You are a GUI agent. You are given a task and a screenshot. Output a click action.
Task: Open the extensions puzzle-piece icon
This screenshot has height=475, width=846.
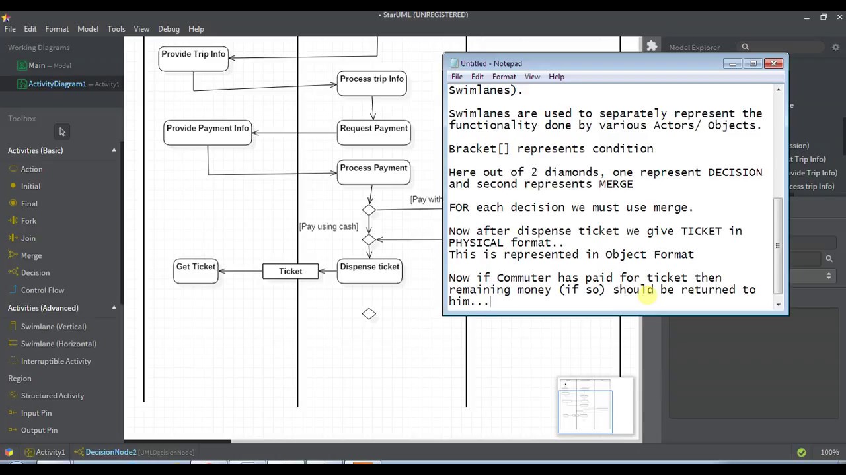coord(652,46)
